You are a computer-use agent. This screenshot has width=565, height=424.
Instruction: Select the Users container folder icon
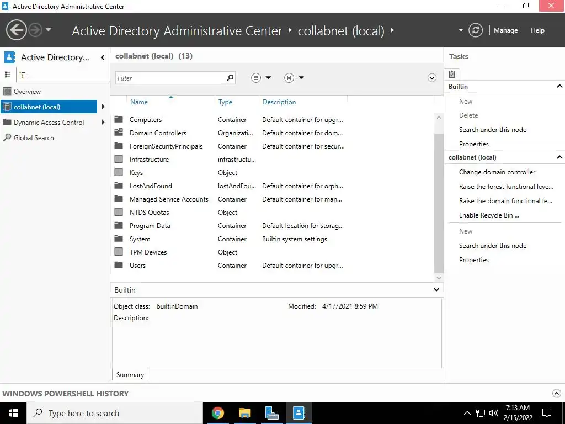[119, 265]
